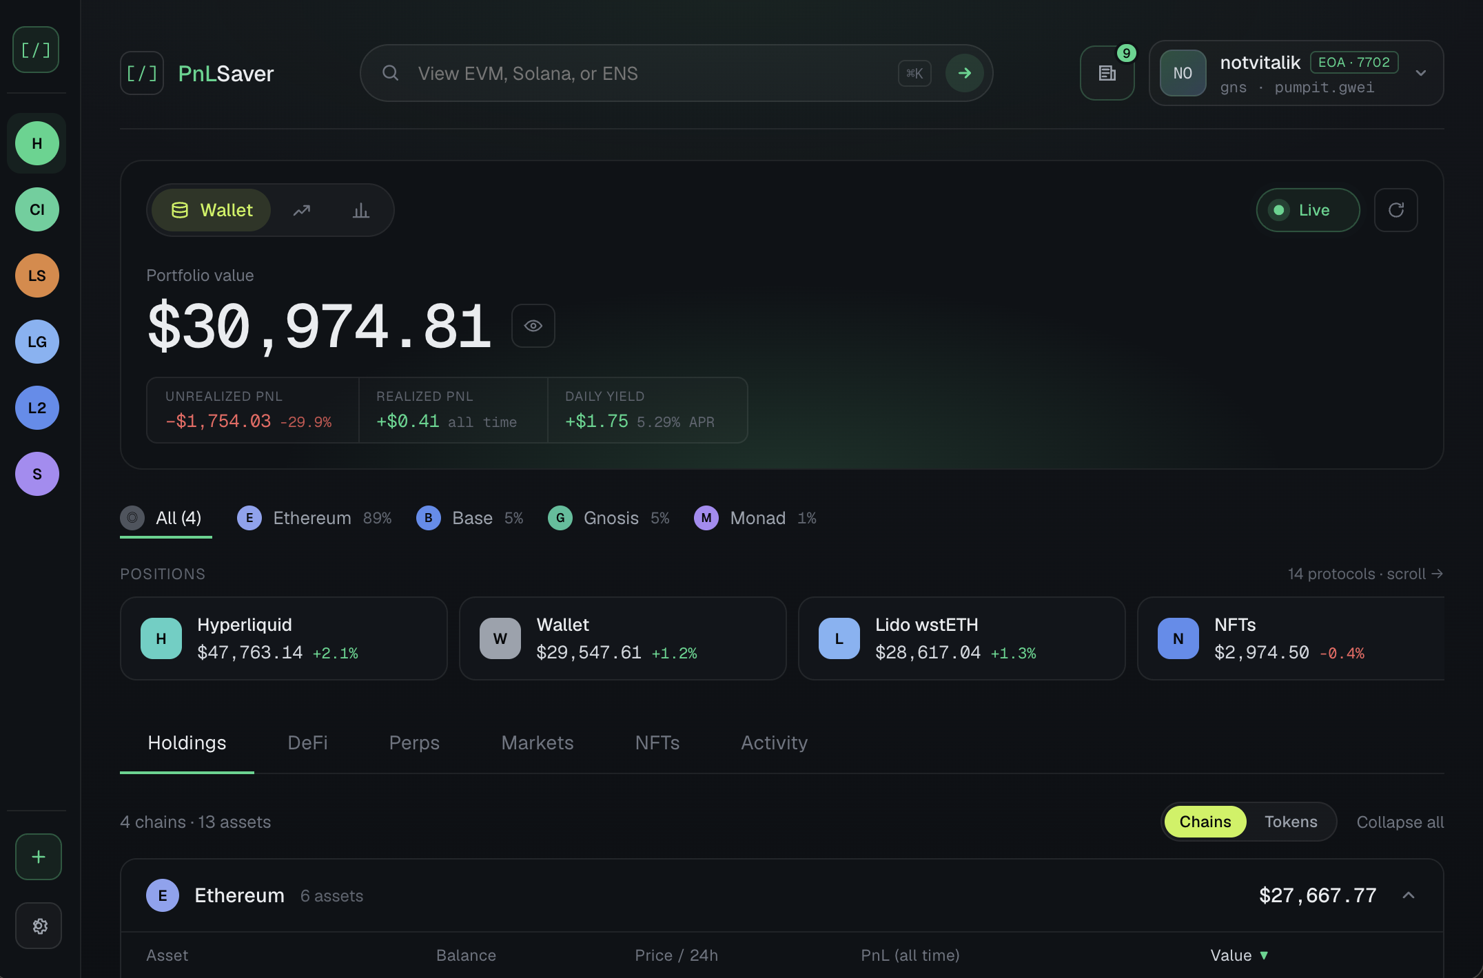Click NFTs N position icon
The width and height of the screenshot is (1483, 978).
(1178, 638)
